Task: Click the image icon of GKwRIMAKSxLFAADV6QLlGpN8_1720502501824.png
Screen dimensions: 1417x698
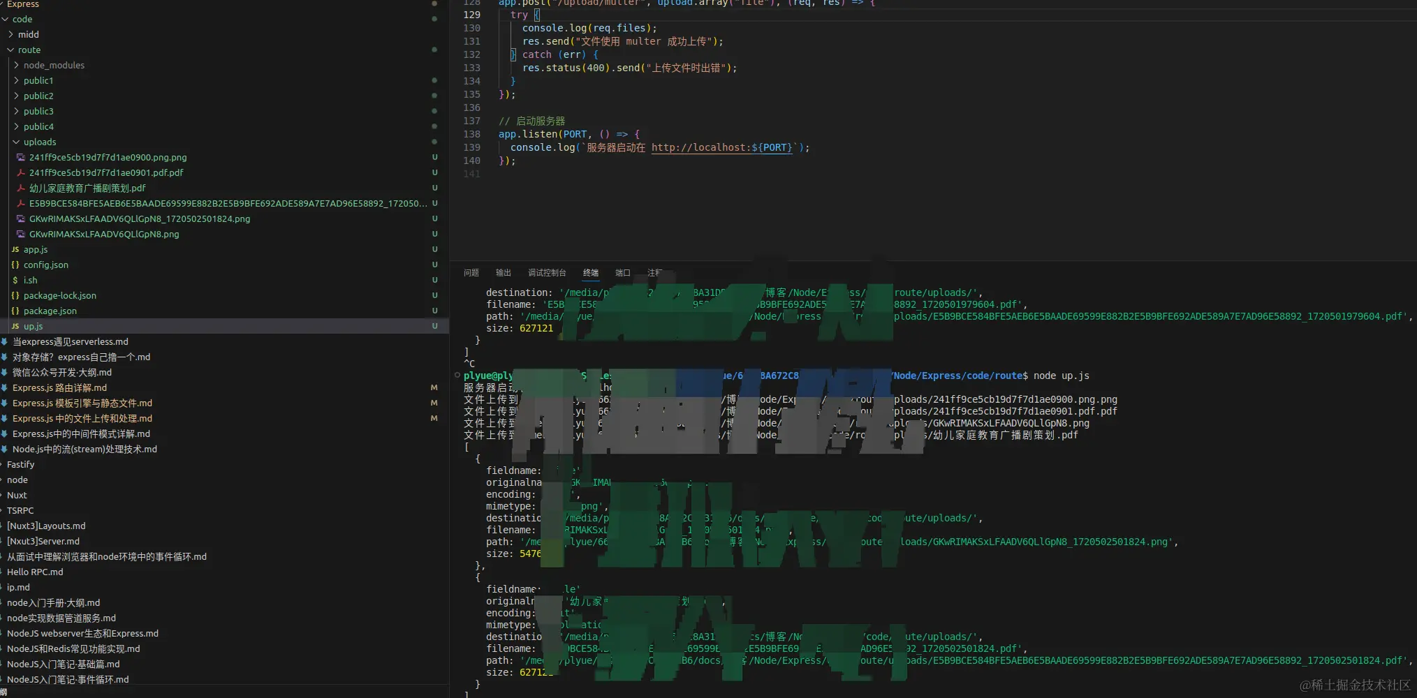Action: tap(21, 219)
